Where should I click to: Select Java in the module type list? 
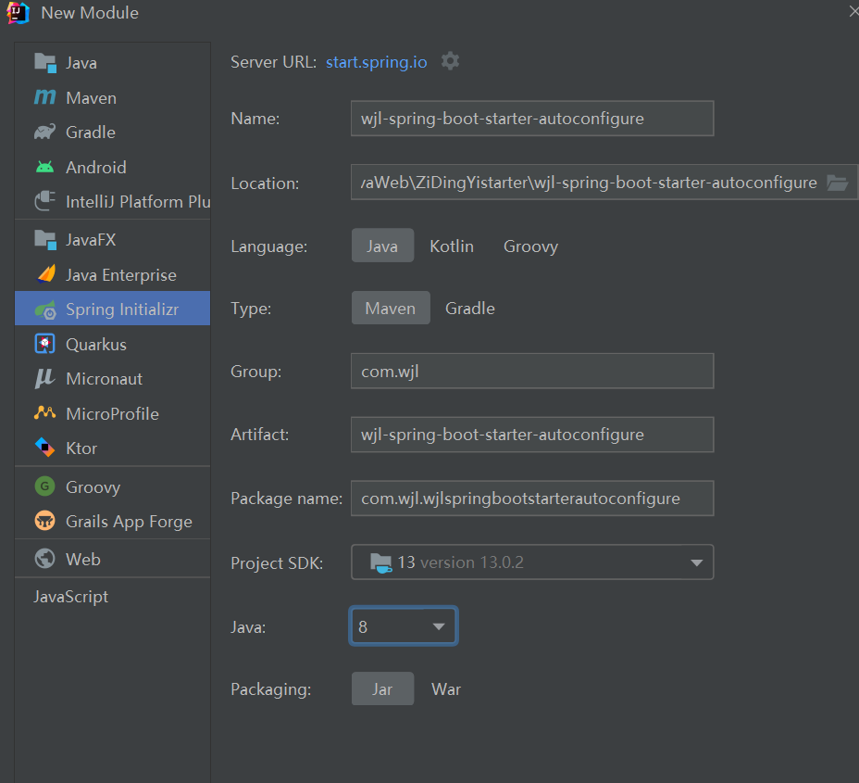[x=112, y=62]
